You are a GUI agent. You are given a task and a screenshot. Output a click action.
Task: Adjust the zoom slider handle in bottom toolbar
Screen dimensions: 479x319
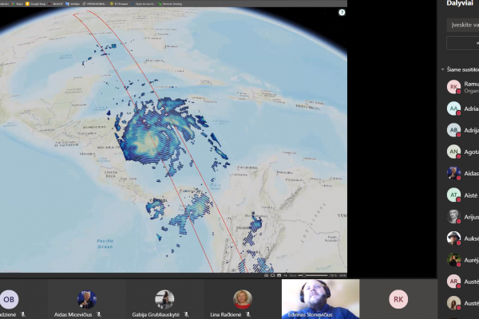(x=304, y=275)
